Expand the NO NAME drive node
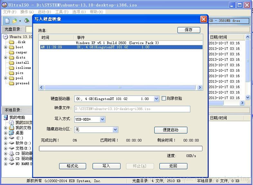This screenshot has height=185, width=253. coord(6,164)
